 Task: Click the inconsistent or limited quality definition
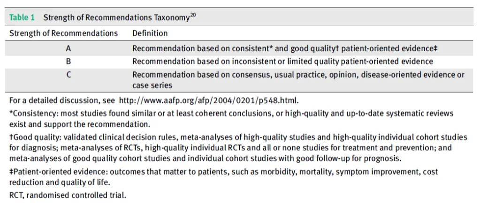[282, 62]
